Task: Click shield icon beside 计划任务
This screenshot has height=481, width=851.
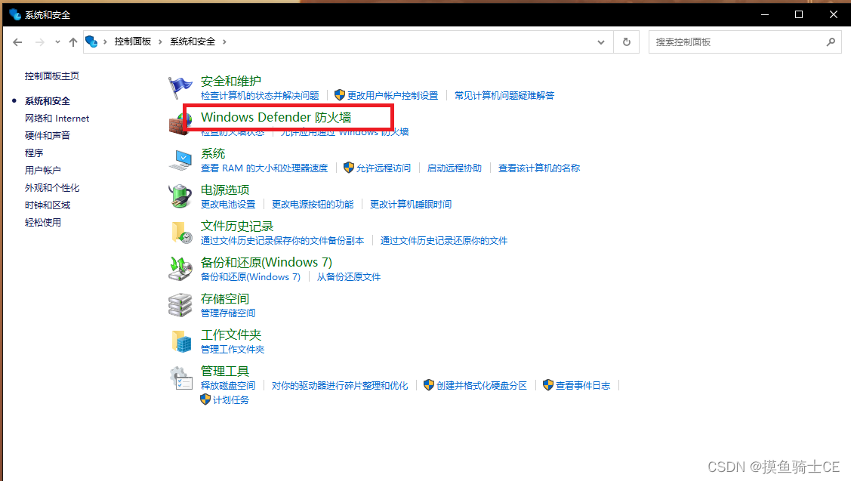Action: [205, 399]
